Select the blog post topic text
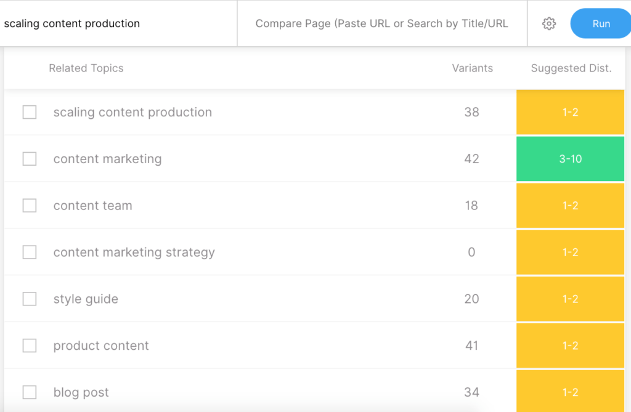Screen dimensions: 631x412 (81, 392)
